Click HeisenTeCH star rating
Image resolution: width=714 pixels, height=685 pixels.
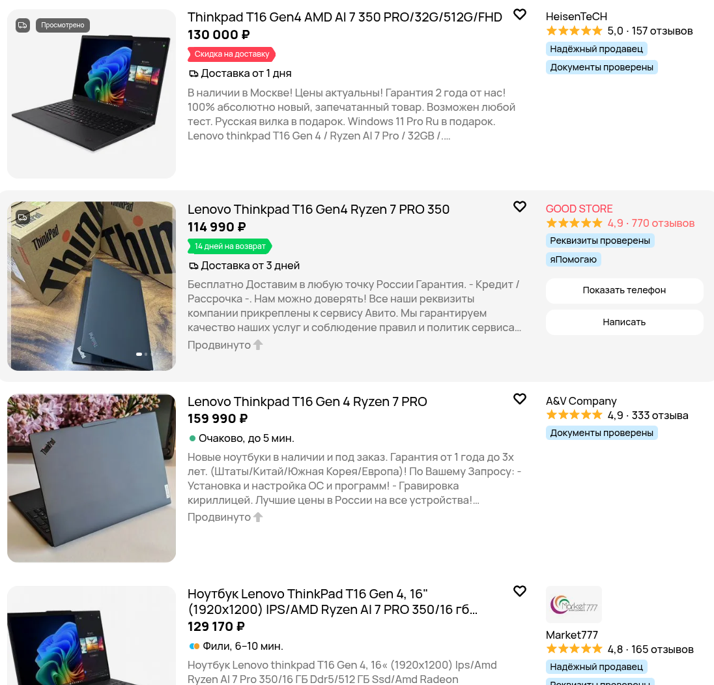tap(574, 31)
